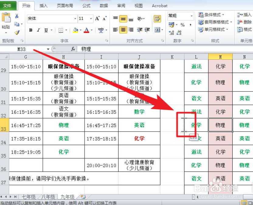Click the Copy icon
Image resolution: width=253 pixels, height=205 pixels.
click(17, 24)
